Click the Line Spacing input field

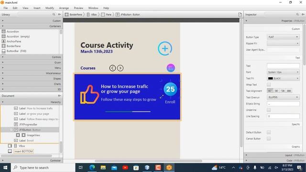(283, 116)
